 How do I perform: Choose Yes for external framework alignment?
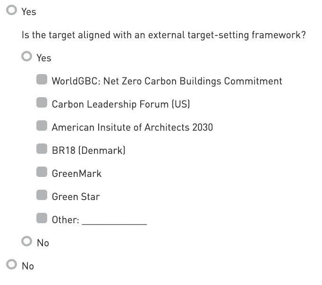click(27, 57)
